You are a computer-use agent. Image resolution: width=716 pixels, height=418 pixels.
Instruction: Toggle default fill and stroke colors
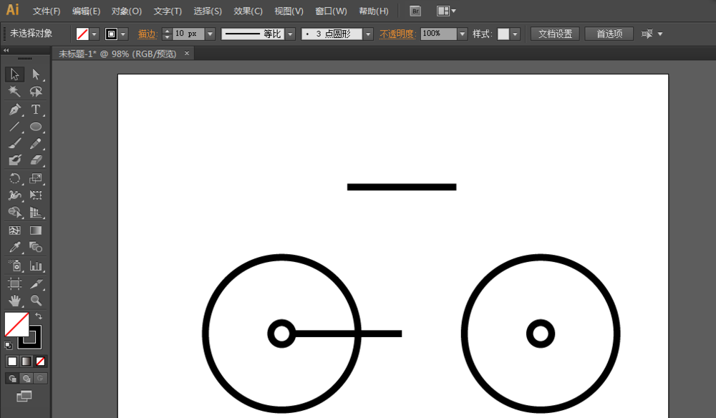coord(8,345)
